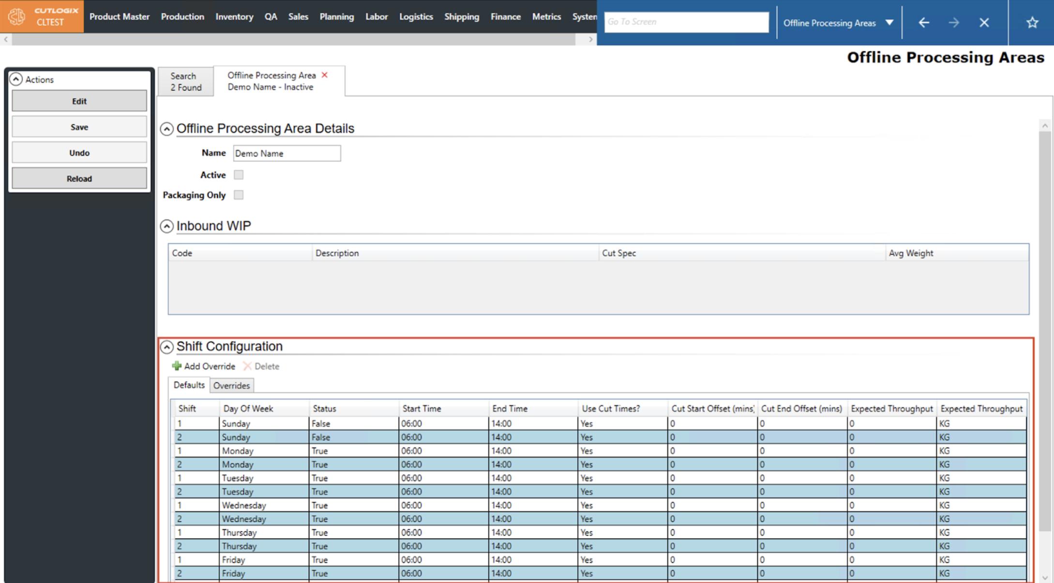
Task: Enable the Packaging Only checkbox
Action: [x=239, y=195]
